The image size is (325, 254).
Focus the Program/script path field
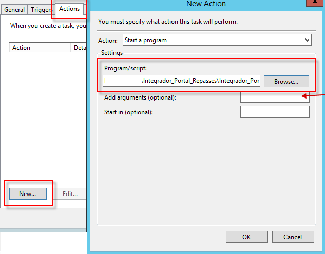182,81
